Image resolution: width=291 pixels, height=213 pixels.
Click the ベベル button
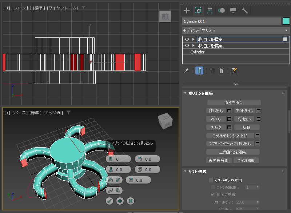point(216,119)
